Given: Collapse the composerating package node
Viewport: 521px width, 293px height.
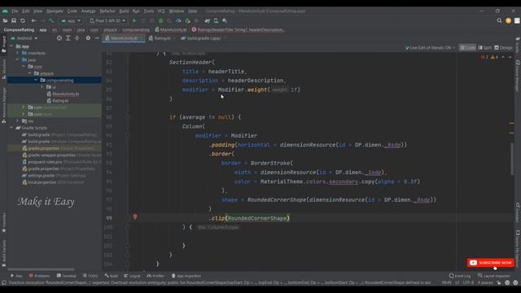Looking at the screenshot, I should [36, 80].
